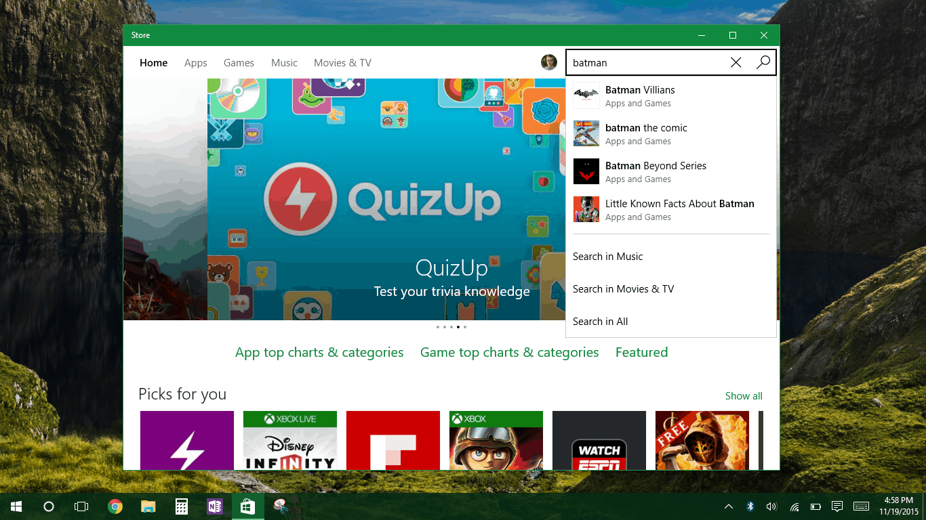Click the Store icon on the taskbar

coord(247,506)
